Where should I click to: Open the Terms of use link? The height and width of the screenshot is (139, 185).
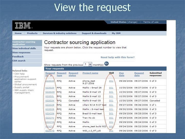[x=151, y=22]
